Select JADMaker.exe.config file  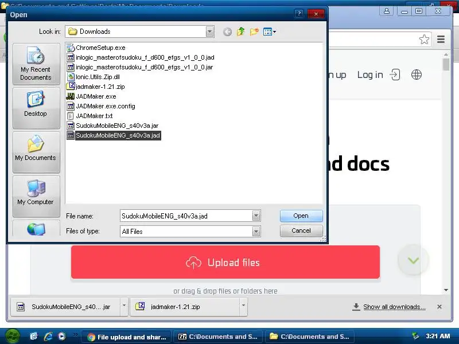click(x=101, y=106)
